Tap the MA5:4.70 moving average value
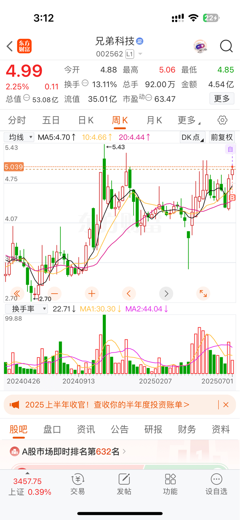This screenshot has width=240, height=520. 56,137
